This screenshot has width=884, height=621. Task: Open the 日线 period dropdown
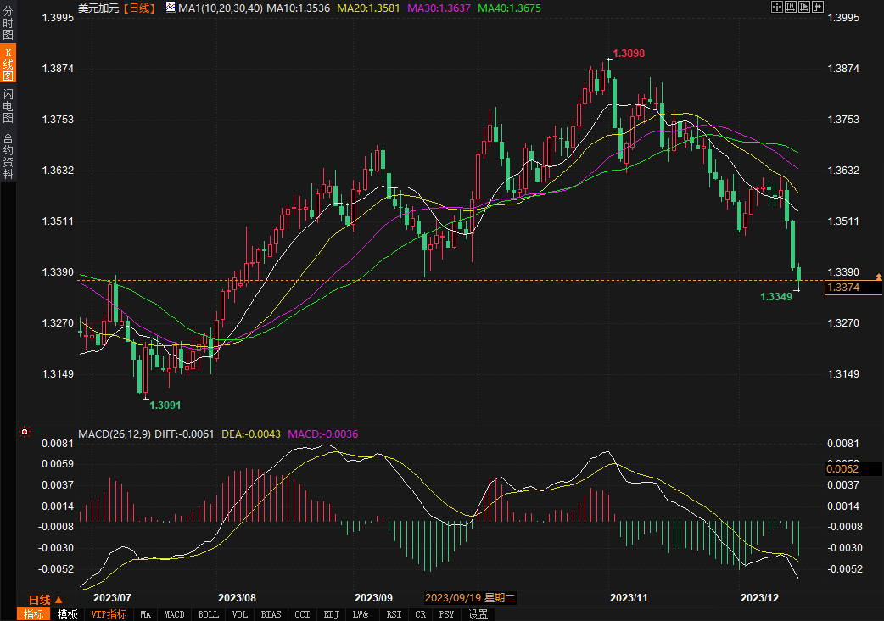(46, 599)
